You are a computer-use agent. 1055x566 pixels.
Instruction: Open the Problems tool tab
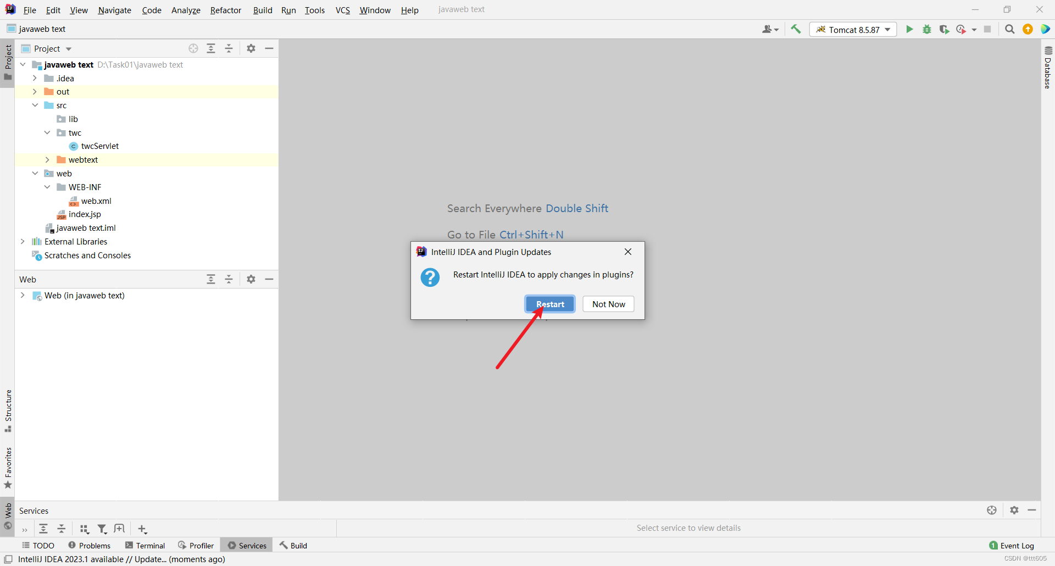tap(89, 545)
